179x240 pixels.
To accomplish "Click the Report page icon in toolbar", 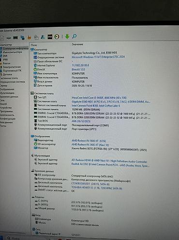I will 2,38.
